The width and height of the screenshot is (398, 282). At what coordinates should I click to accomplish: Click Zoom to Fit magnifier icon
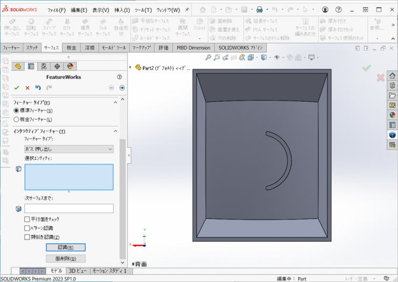click(x=208, y=58)
